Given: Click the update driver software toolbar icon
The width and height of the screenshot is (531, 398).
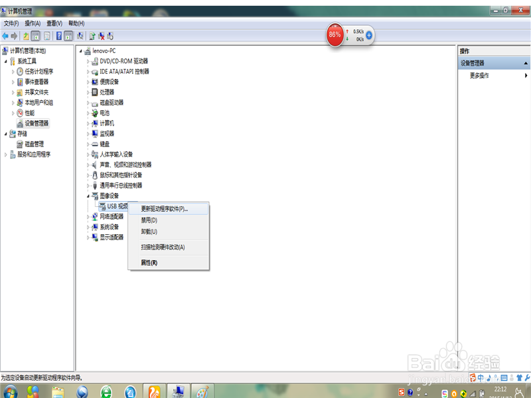Looking at the screenshot, I should pos(92,36).
